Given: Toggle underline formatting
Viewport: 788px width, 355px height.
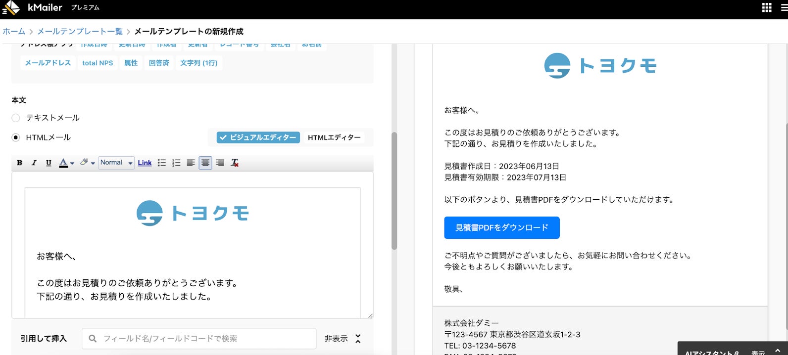Looking at the screenshot, I should click(49, 163).
